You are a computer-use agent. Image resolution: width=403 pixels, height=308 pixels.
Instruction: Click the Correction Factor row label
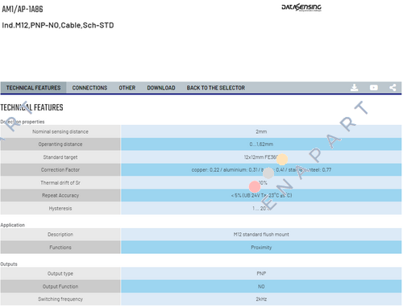60,170
